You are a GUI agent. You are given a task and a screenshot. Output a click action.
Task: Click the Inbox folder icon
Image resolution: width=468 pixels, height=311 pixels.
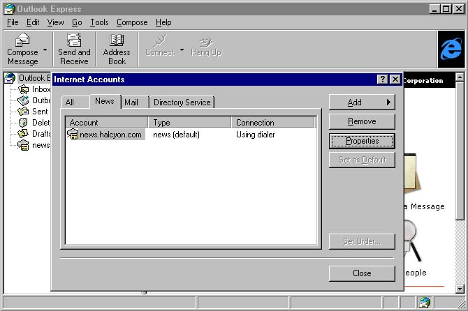tap(24, 90)
